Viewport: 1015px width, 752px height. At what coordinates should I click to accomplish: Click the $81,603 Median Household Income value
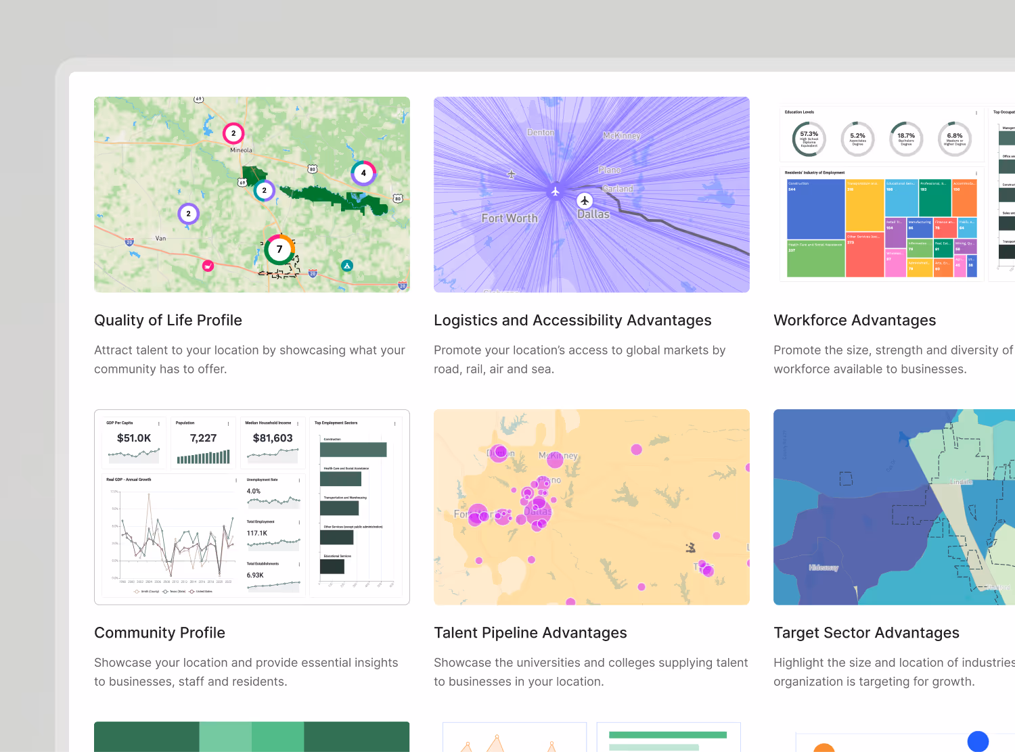tap(273, 438)
